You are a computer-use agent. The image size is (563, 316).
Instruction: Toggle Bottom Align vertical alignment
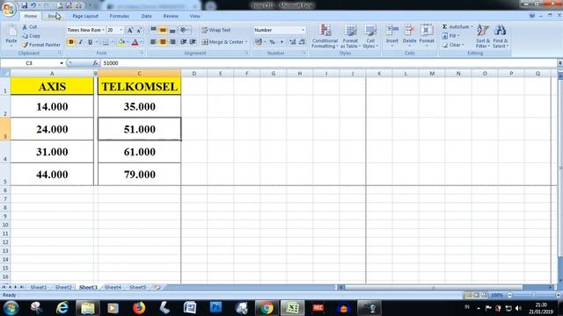[x=172, y=31]
